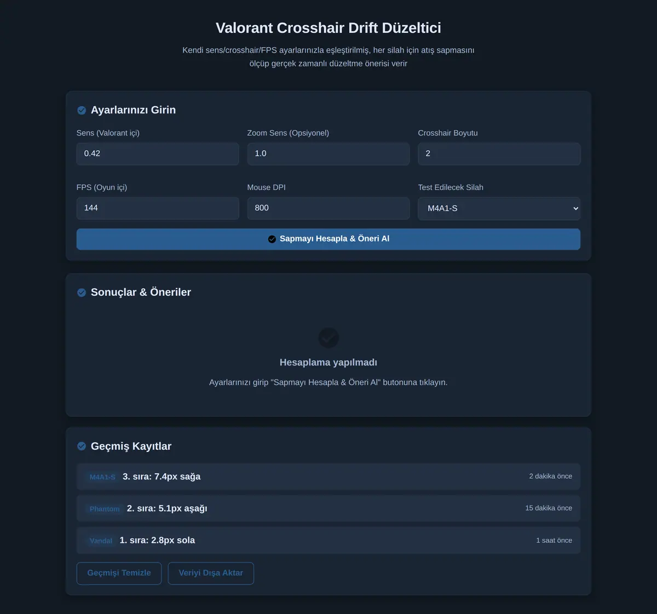The image size is (657, 614).
Task: Click the Hesaplama yapılmadı message
Action: click(328, 363)
